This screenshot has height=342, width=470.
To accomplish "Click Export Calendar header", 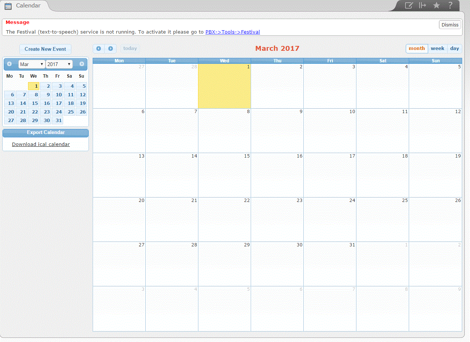I will [46, 133].
